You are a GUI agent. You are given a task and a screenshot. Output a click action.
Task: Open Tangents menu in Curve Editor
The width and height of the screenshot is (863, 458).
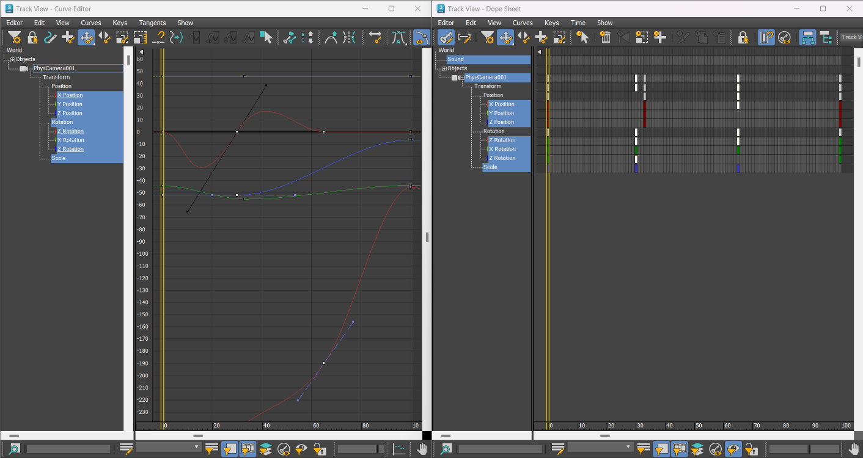tap(152, 23)
